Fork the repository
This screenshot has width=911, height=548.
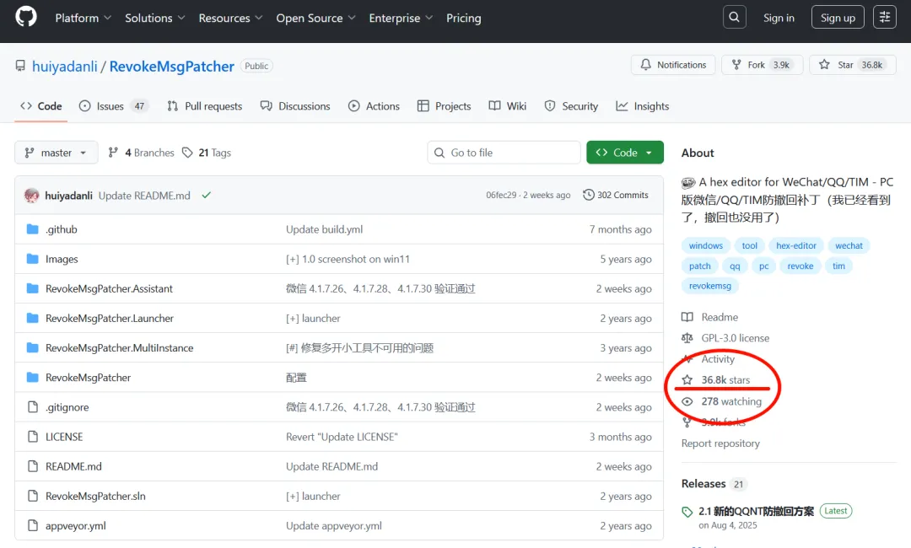(755, 65)
